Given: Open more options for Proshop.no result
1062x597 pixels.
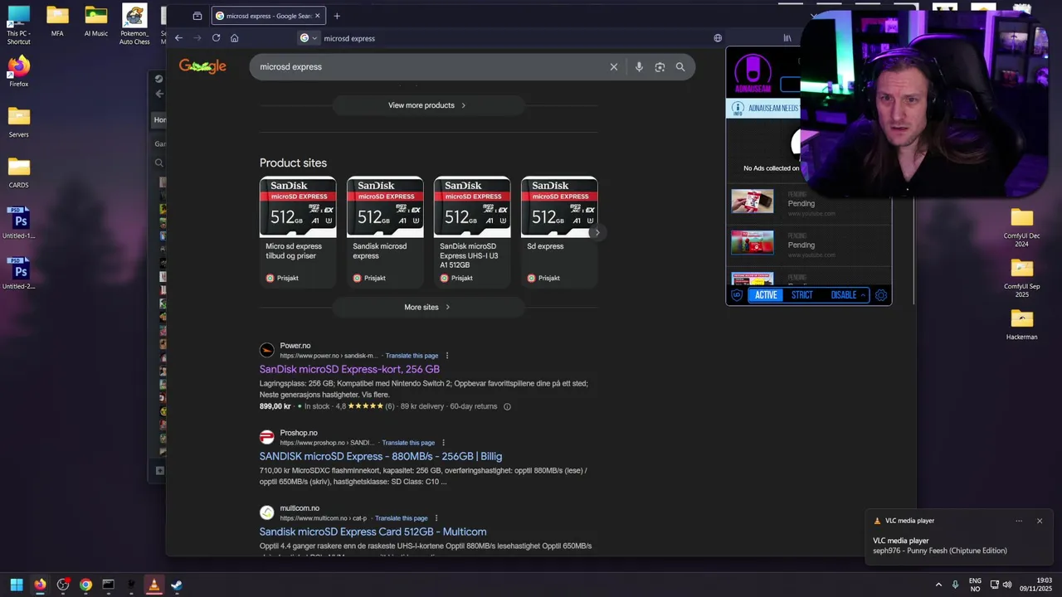Looking at the screenshot, I should click(x=444, y=443).
